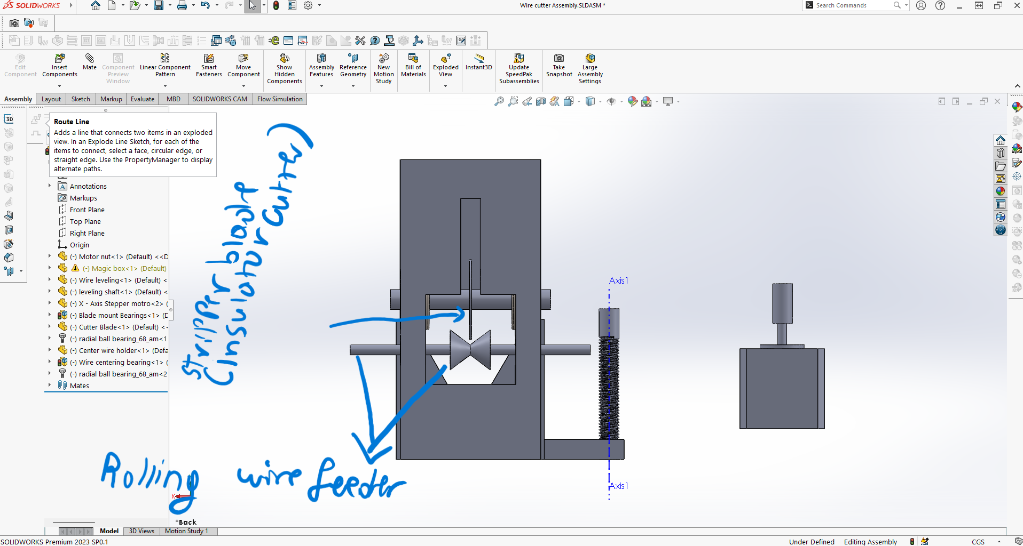
Task: Select the Markups item in the tree
Action: pos(83,198)
